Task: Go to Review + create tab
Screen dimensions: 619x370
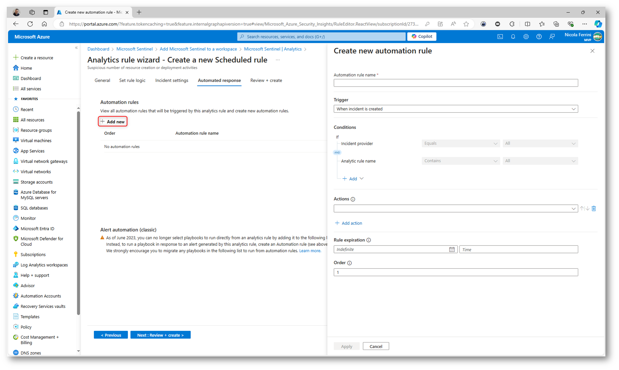Action: (266, 80)
